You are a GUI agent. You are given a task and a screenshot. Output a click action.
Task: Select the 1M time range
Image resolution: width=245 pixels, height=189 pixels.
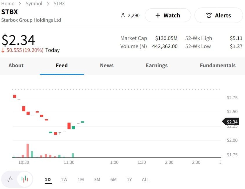(81, 179)
